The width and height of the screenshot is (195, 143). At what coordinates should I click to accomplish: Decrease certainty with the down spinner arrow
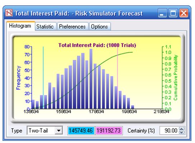coord(182,132)
